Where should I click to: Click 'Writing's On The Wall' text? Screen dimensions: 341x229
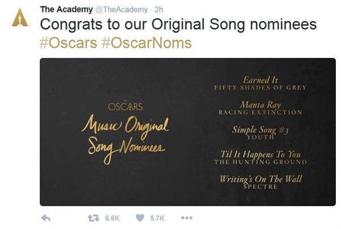pyautogui.click(x=261, y=179)
